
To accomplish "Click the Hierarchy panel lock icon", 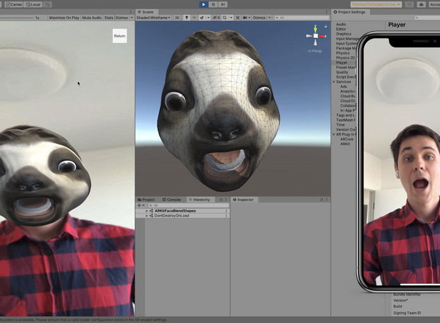I will point(221,199).
